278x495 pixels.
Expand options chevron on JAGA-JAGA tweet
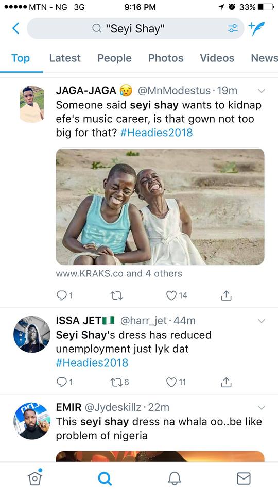262,91
